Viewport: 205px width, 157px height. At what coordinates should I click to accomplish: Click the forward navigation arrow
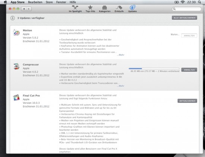pos(29,9)
